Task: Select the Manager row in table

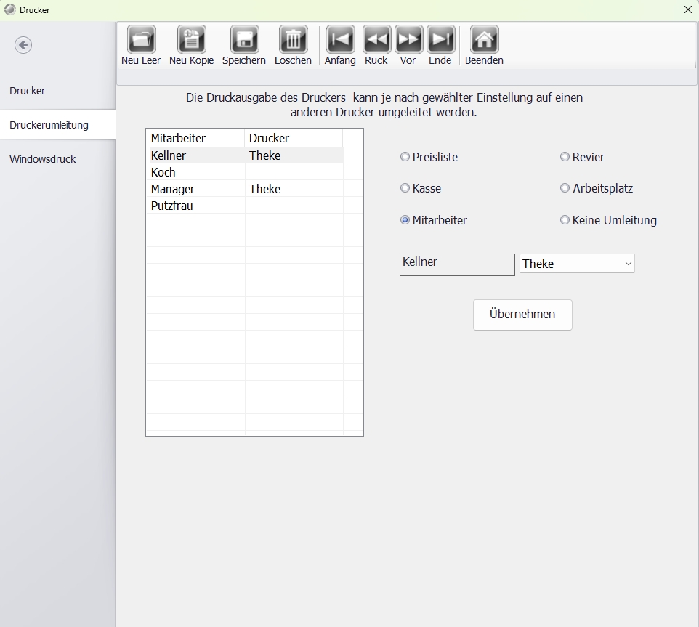Action: coord(246,189)
